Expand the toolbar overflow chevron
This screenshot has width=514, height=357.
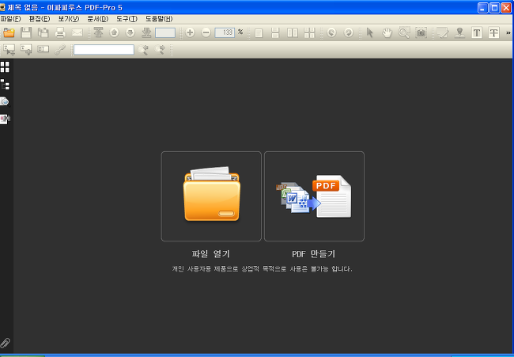click(508, 32)
